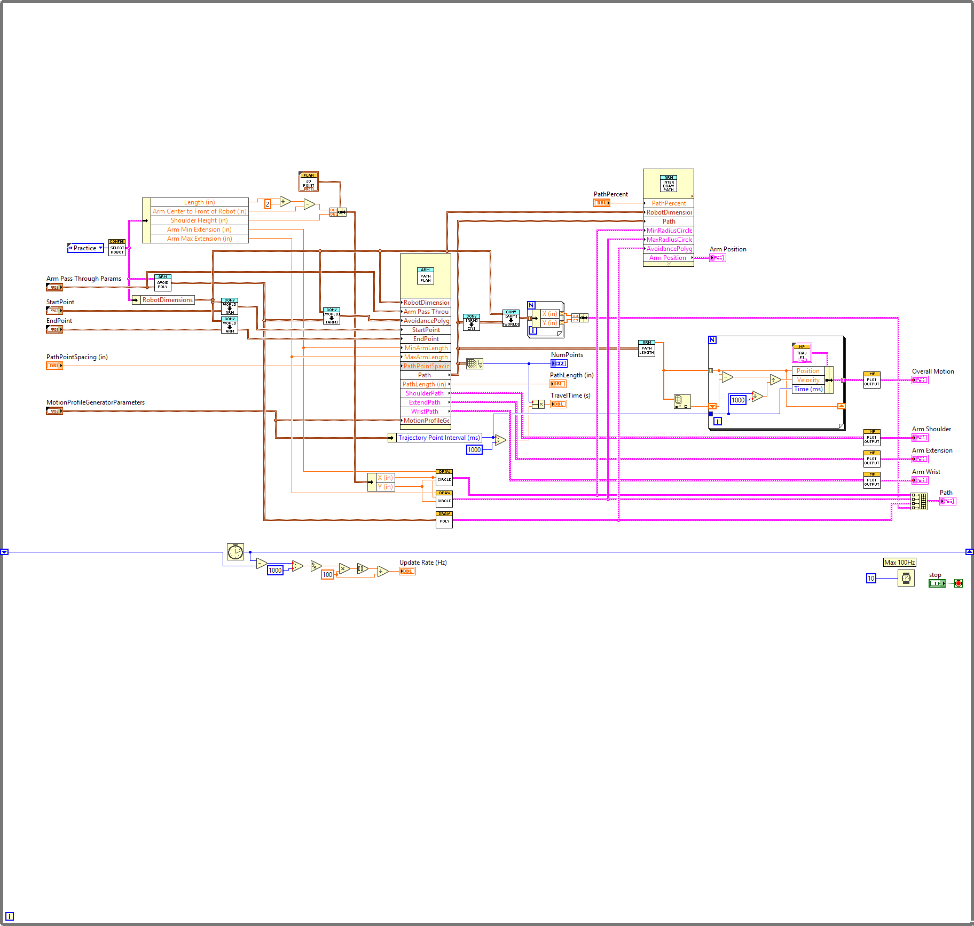Image resolution: width=974 pixels, height=926 pixels.
Task: Click the ARM AVOID POLY subVI
Action: (163, 281)
